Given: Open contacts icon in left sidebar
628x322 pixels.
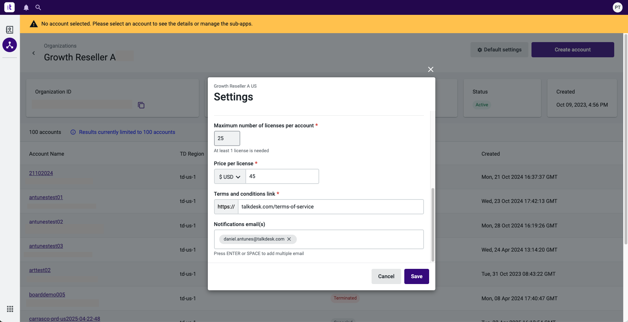Looking at the screenshot, I should [x=10, y=30].
